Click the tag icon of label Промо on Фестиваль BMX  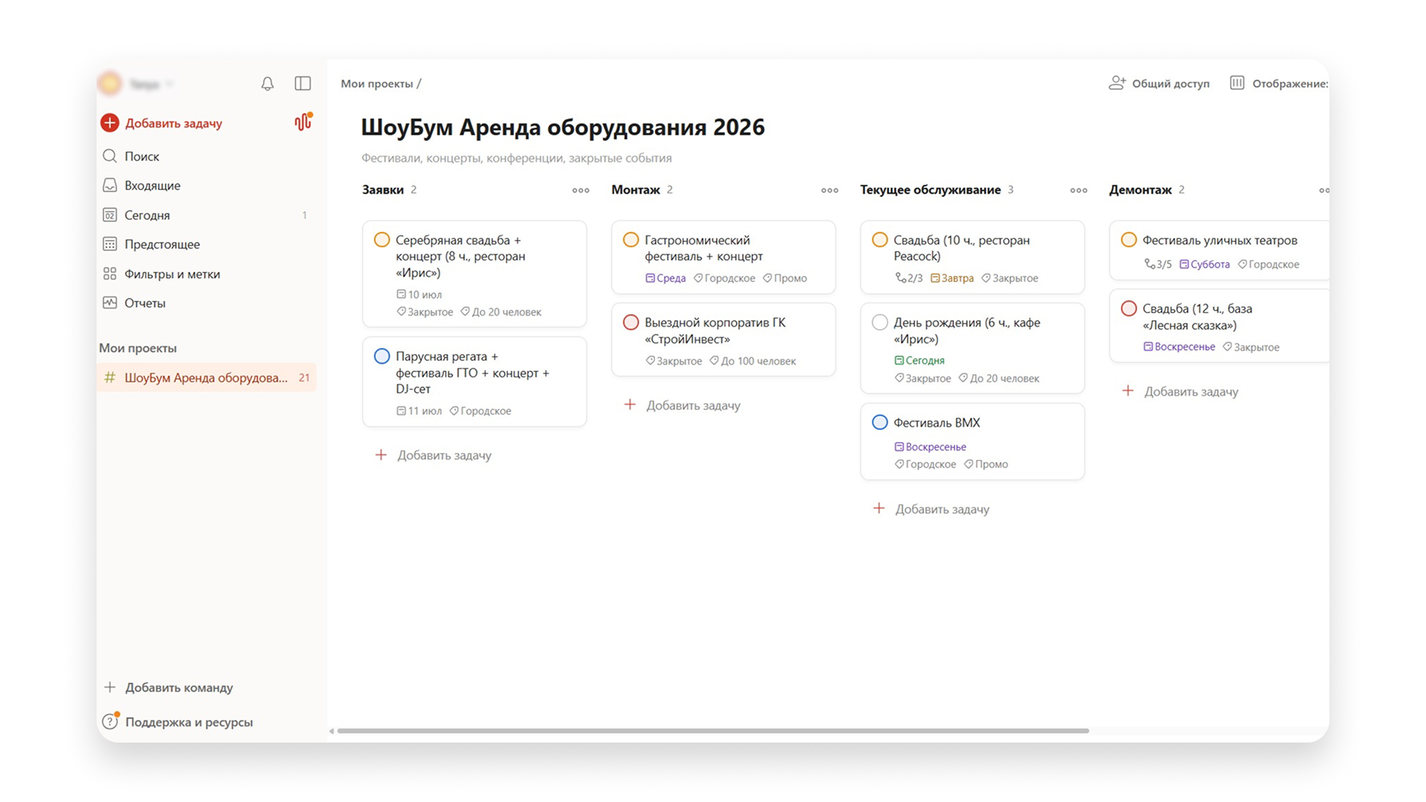968,464
